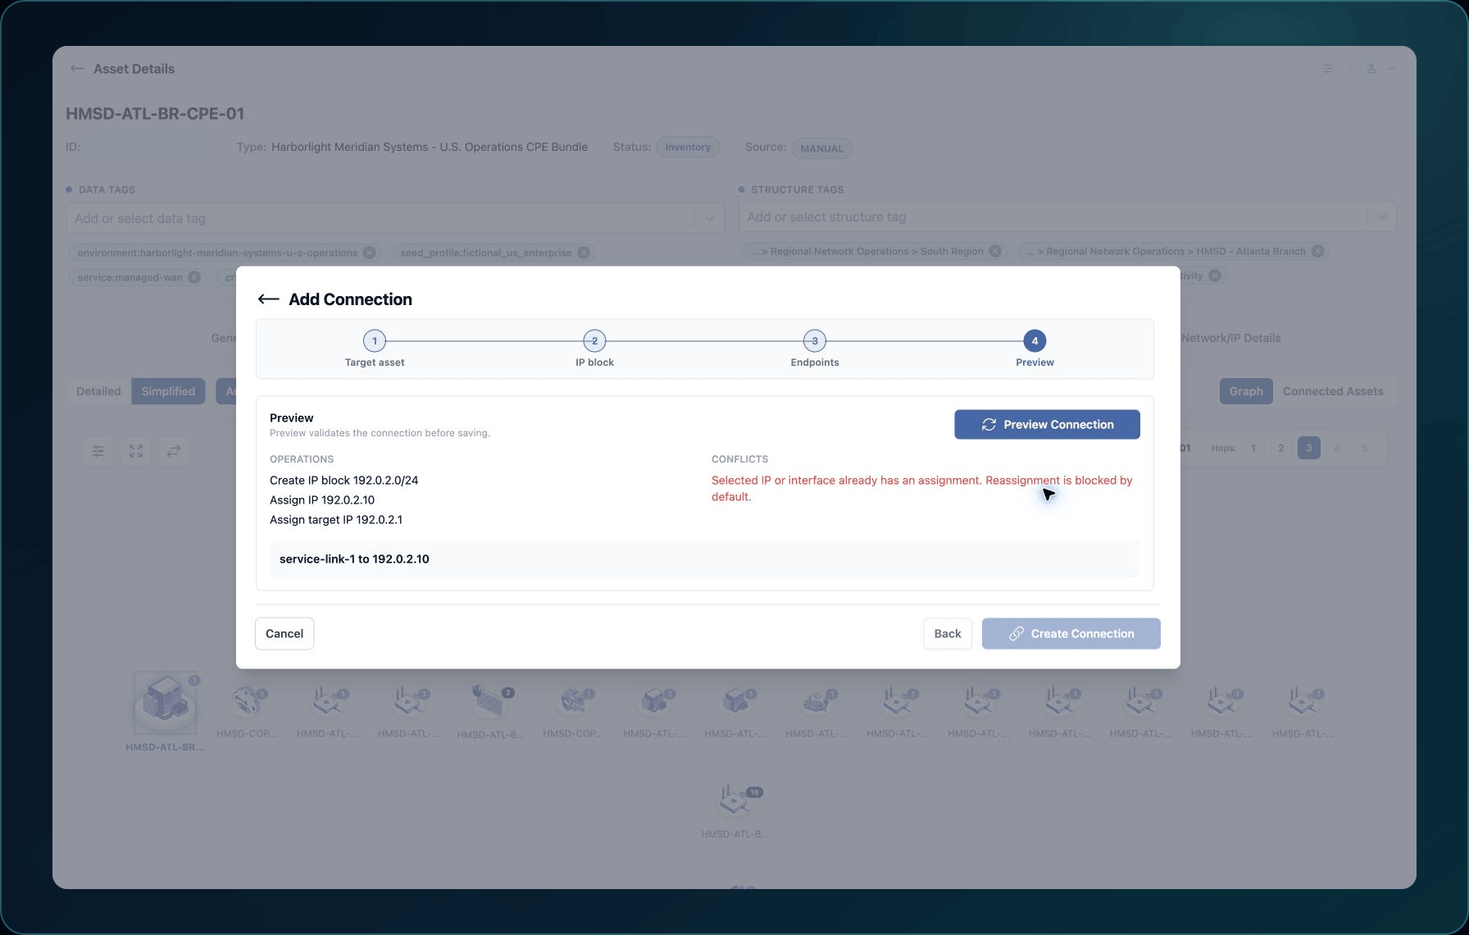1469x935 pixels.
Task: Remove the environment:harborlight-meridian-systems tag
Action: click(370, 253)
